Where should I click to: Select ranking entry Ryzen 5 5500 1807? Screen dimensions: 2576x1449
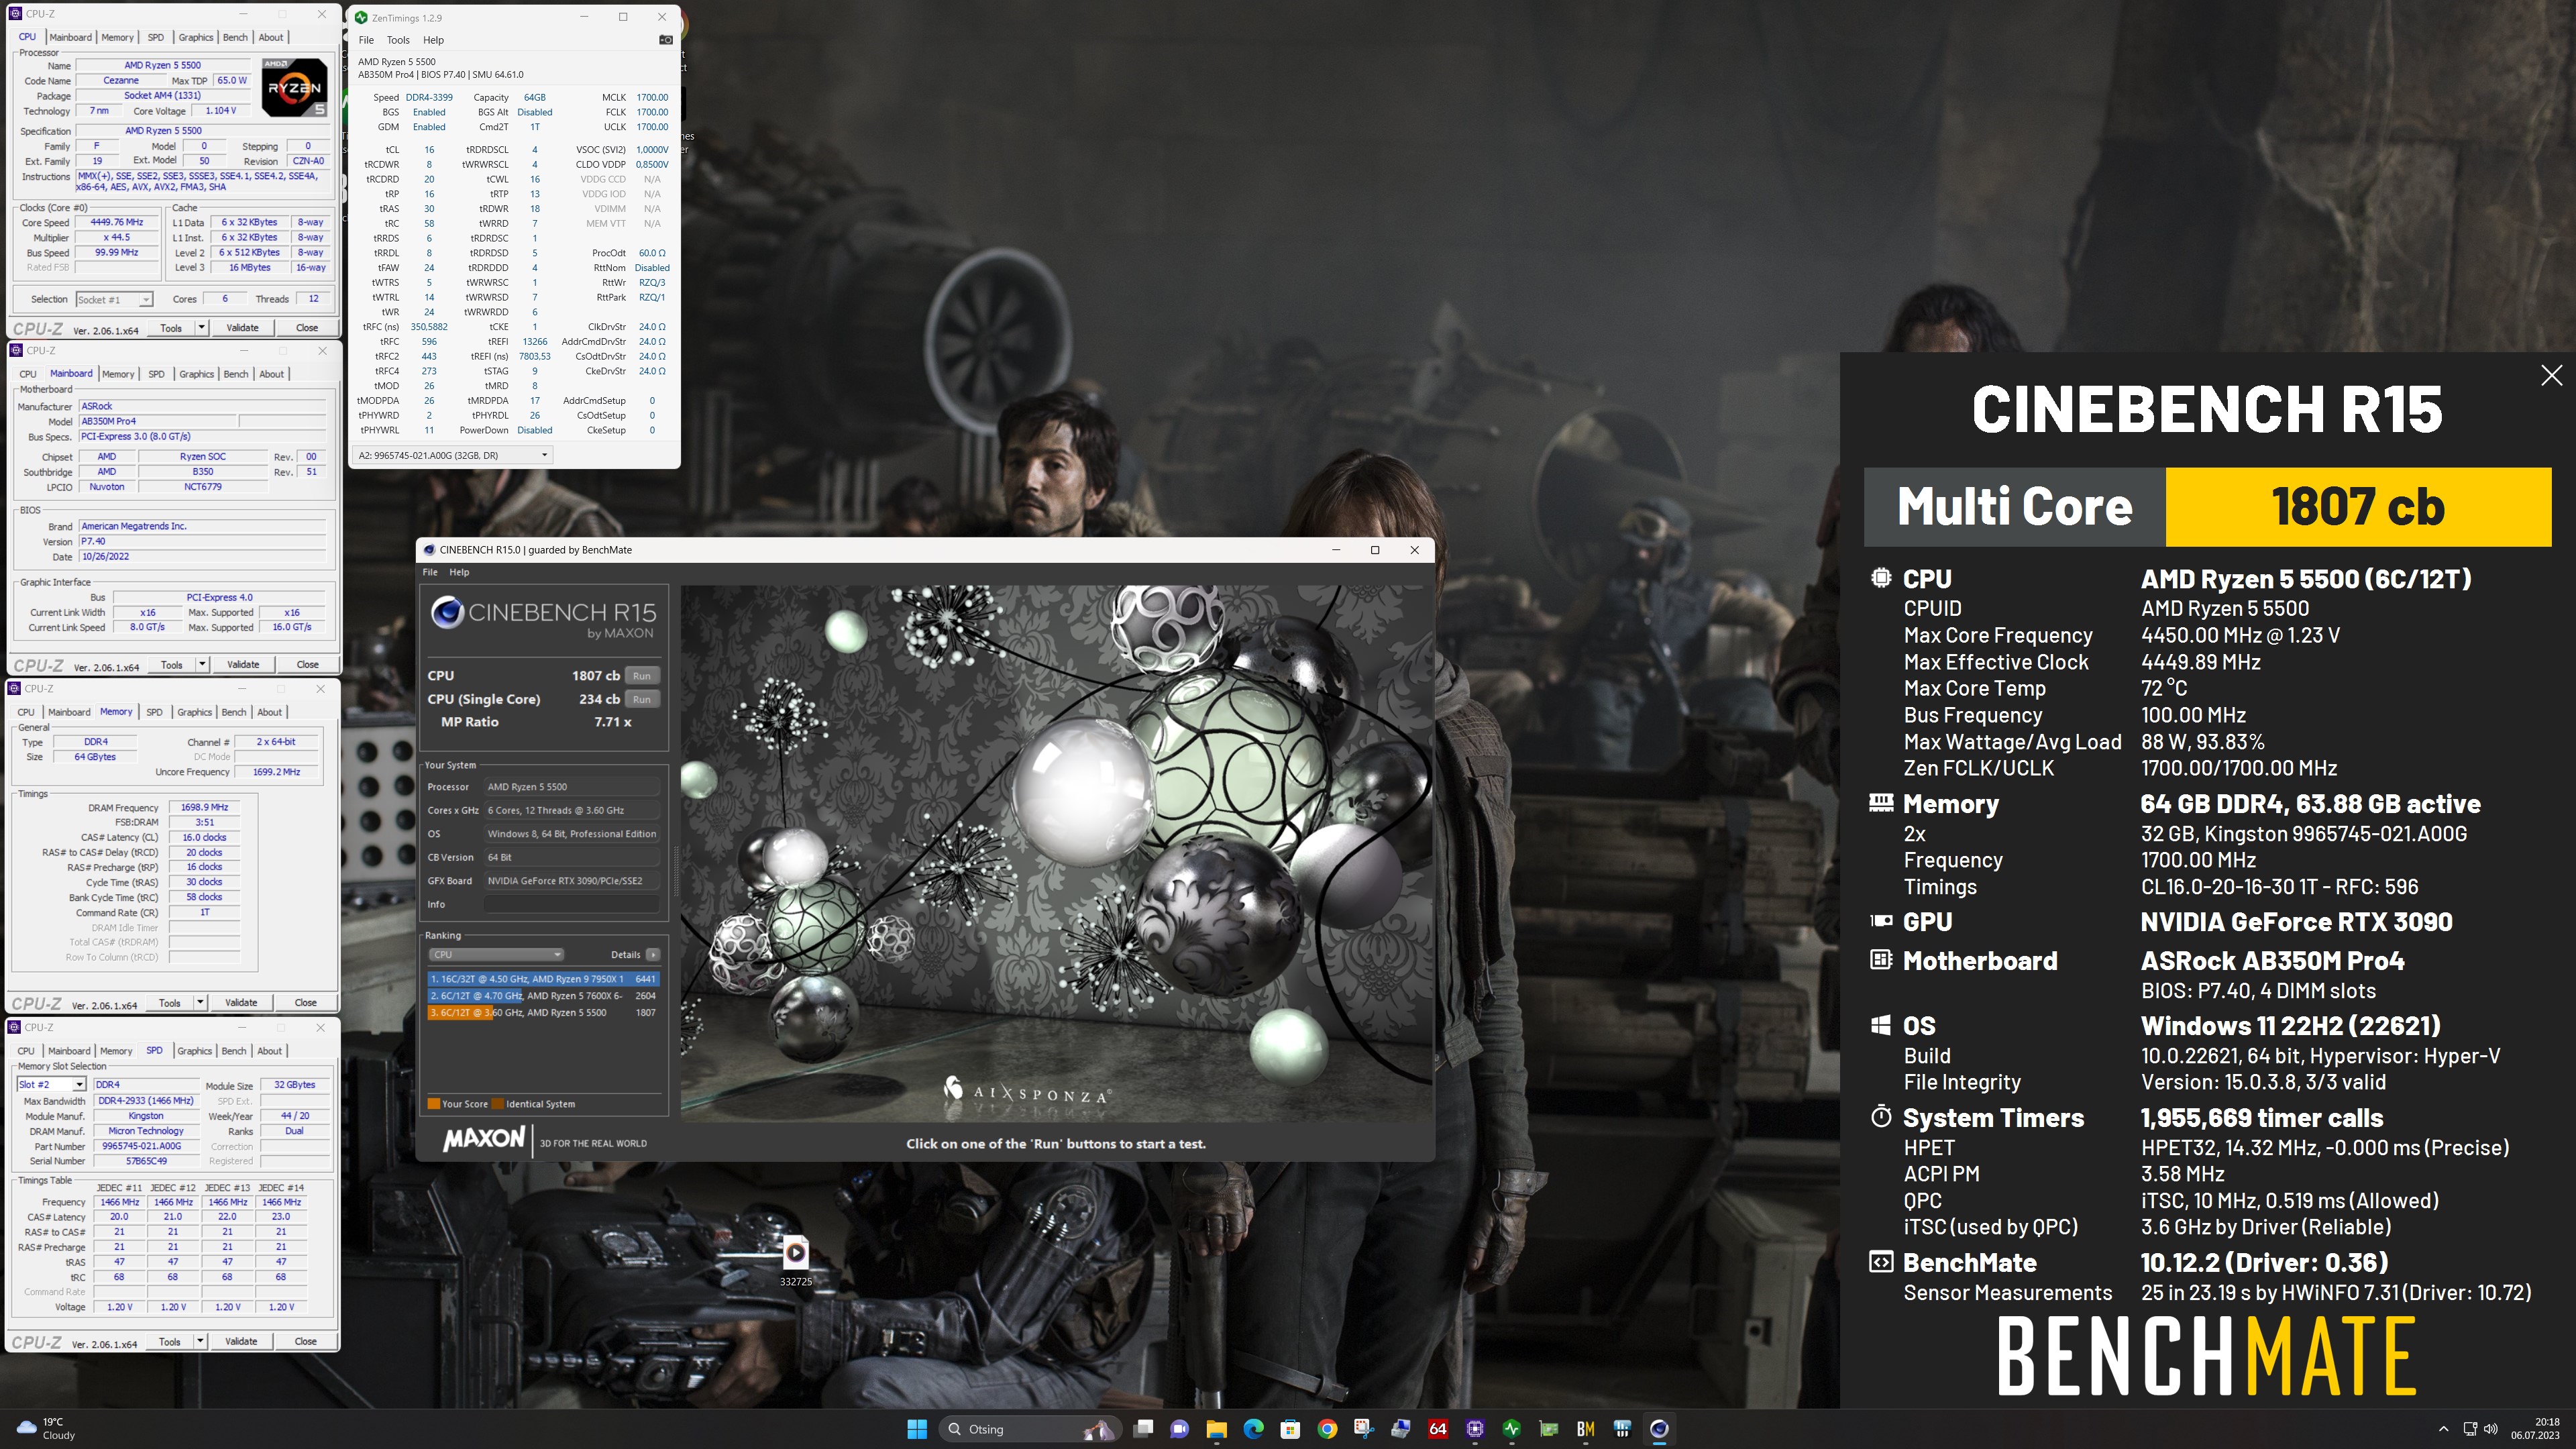point(543,1012)
